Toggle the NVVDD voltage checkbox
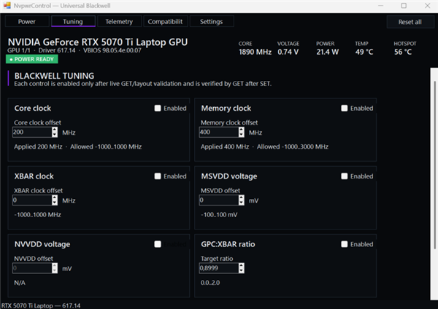 (158, 244)
